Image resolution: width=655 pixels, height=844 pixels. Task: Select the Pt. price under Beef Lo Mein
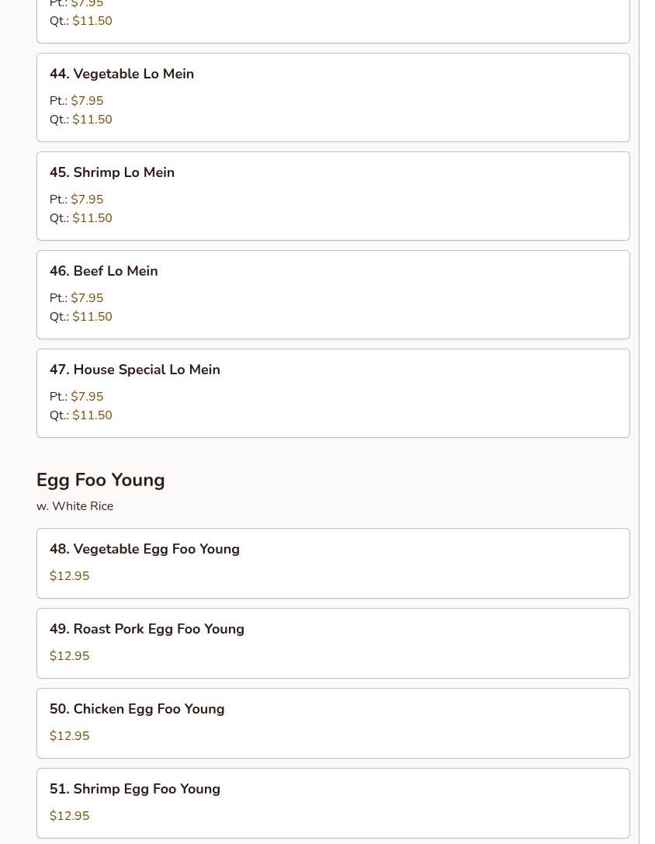86,298
